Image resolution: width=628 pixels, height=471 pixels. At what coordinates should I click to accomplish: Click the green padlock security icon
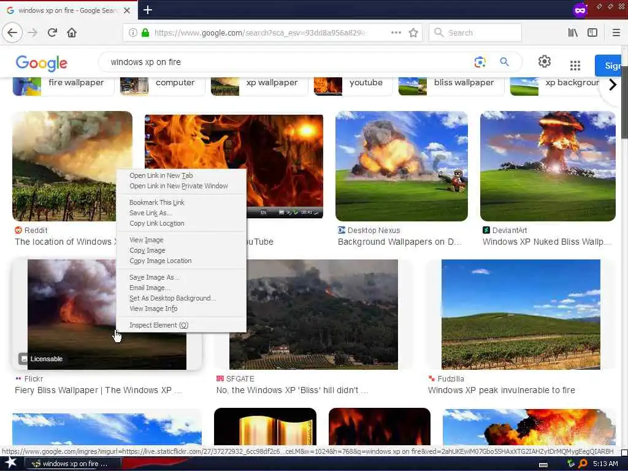click(145, 33)
